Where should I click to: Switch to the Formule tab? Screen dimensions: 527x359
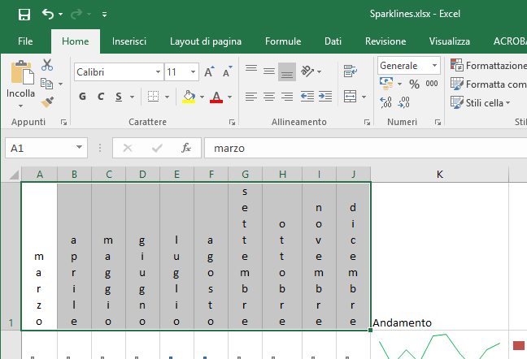point(283,41)
